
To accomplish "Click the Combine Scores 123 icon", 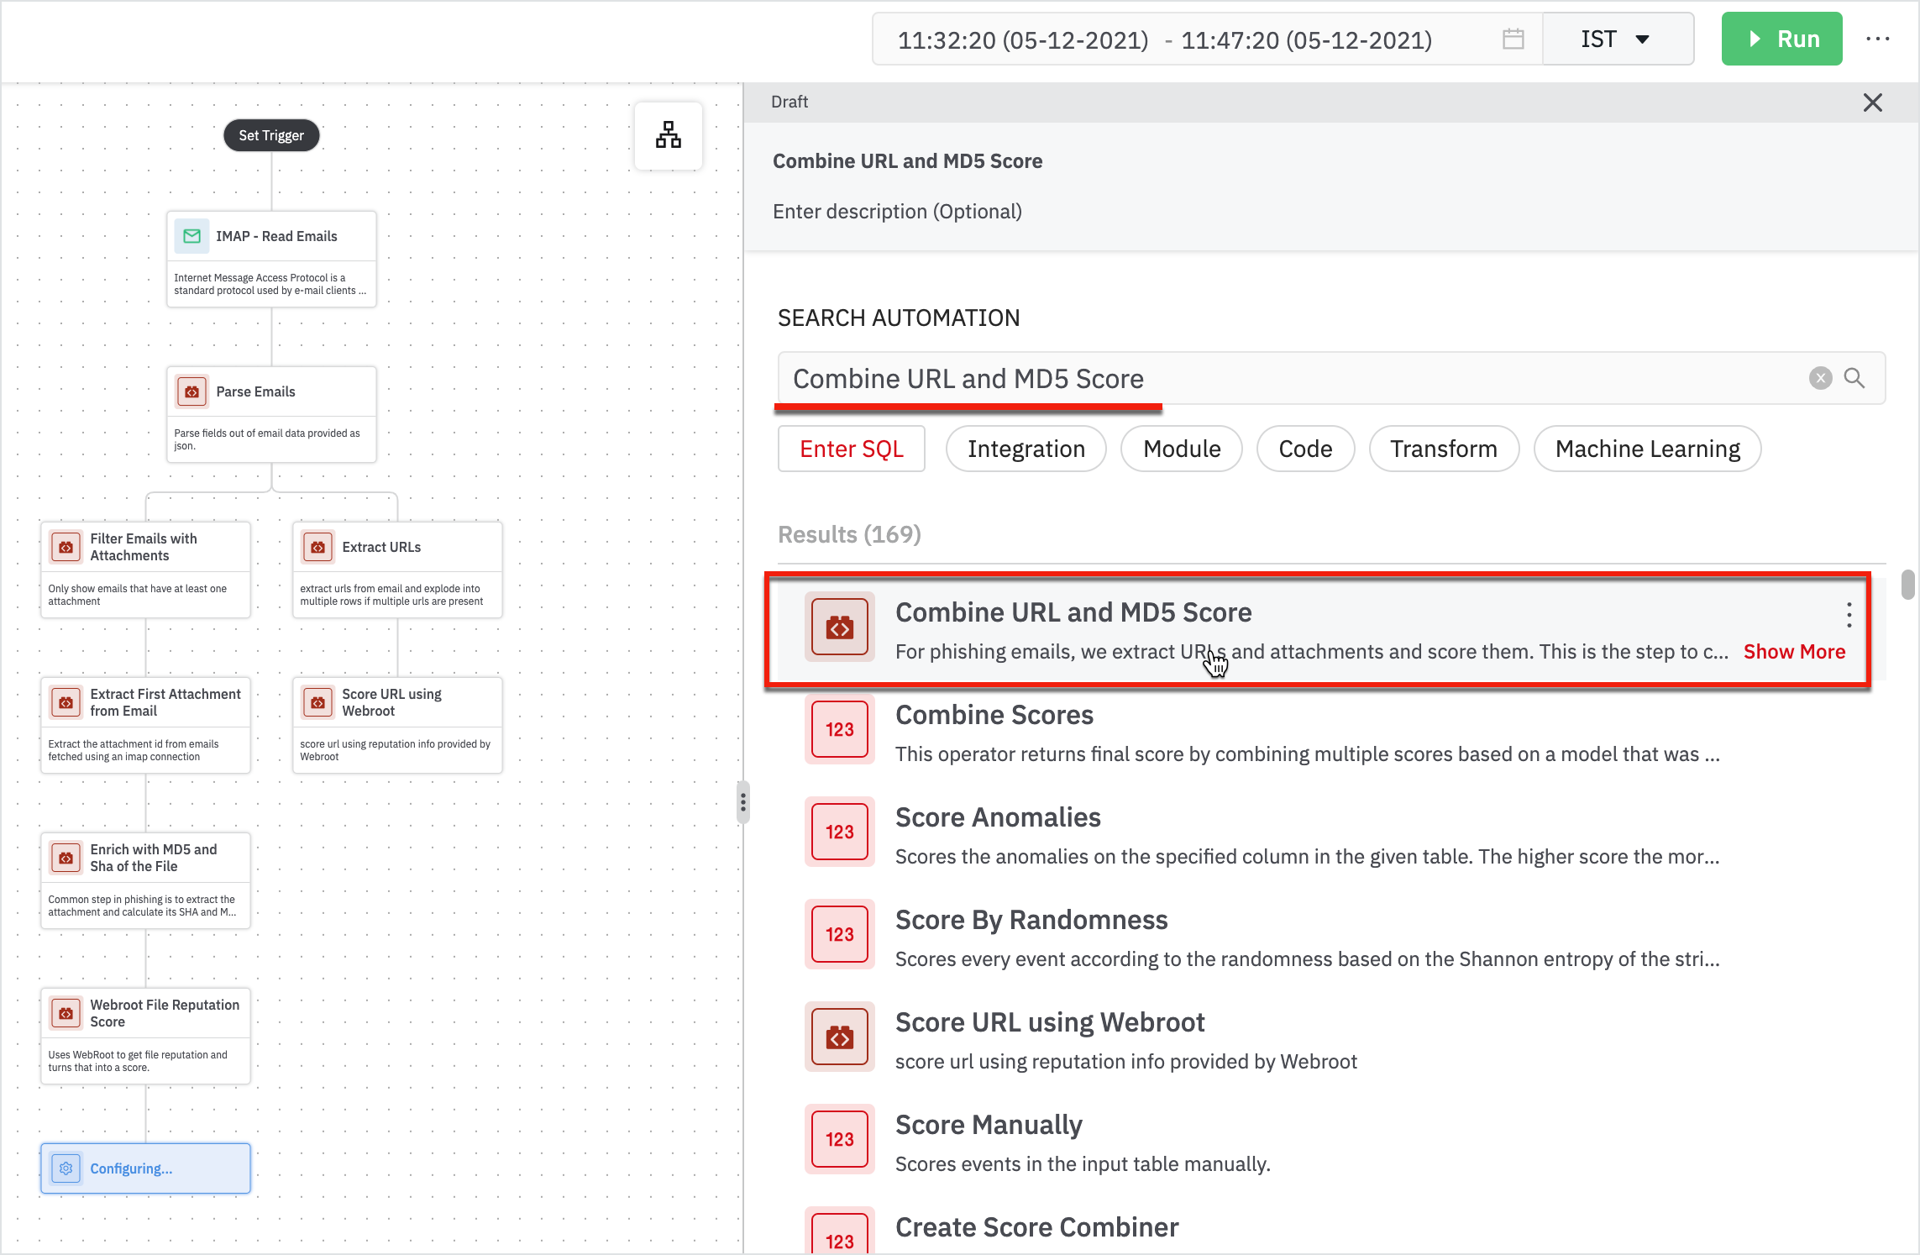I will pyautogui.click(x=839, y=729).
